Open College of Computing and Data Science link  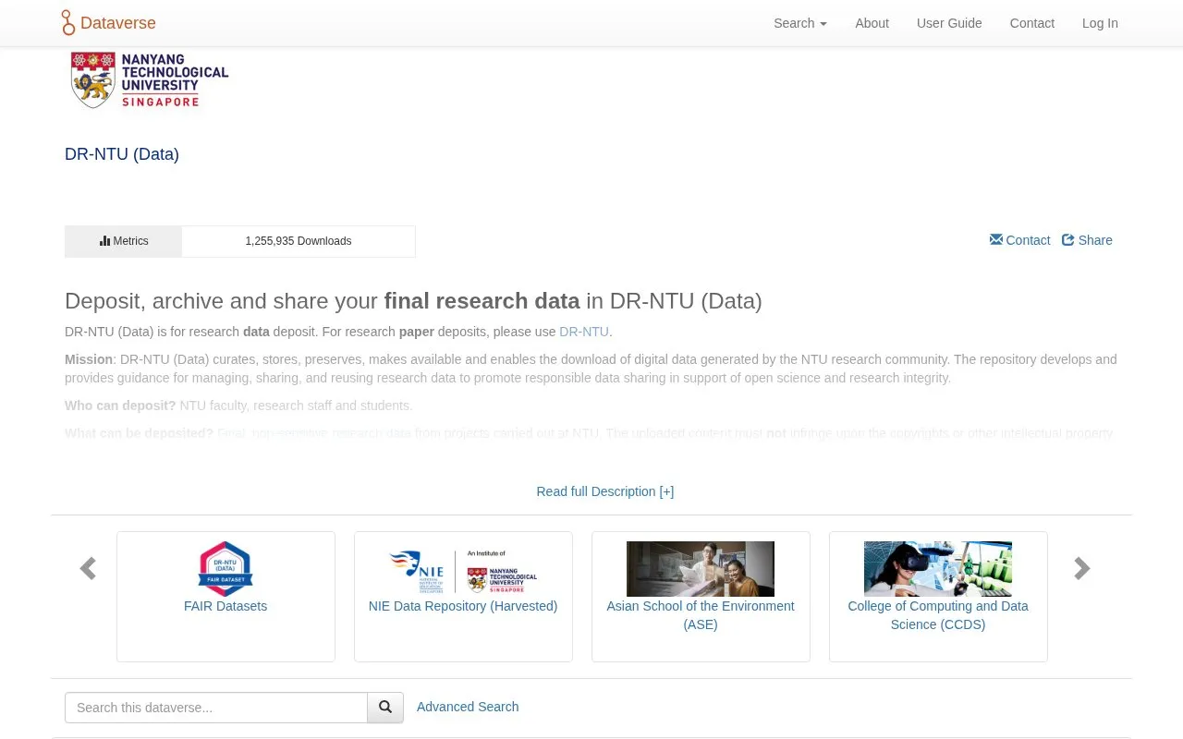click(x=938, y=615)
